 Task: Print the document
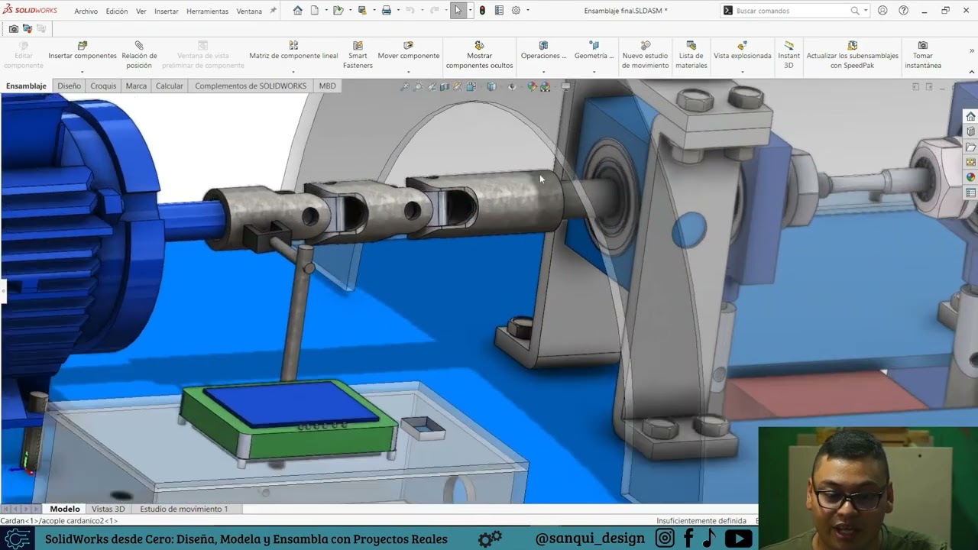387,11
